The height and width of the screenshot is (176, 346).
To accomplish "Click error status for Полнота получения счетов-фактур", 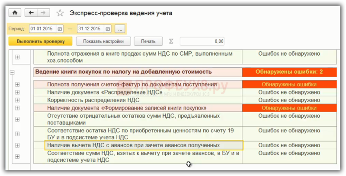I will coord(289,85).
